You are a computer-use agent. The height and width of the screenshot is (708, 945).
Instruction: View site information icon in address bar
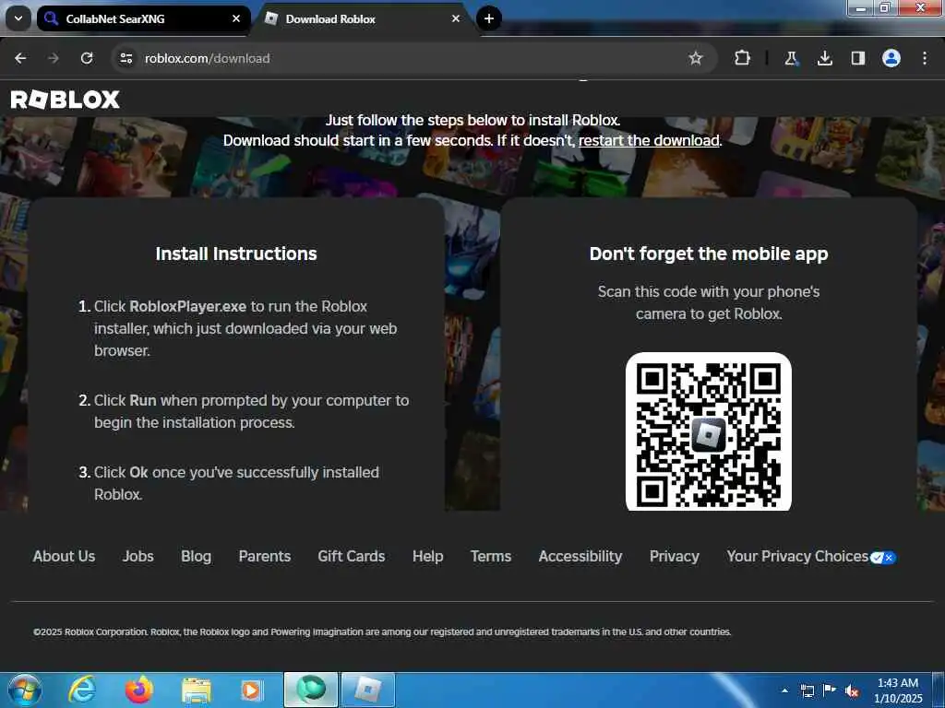[126, 58]
